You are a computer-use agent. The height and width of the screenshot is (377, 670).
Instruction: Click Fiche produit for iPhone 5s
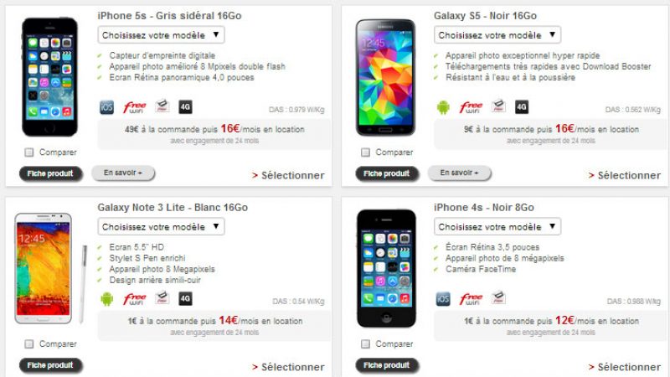[x=51, y=173]
